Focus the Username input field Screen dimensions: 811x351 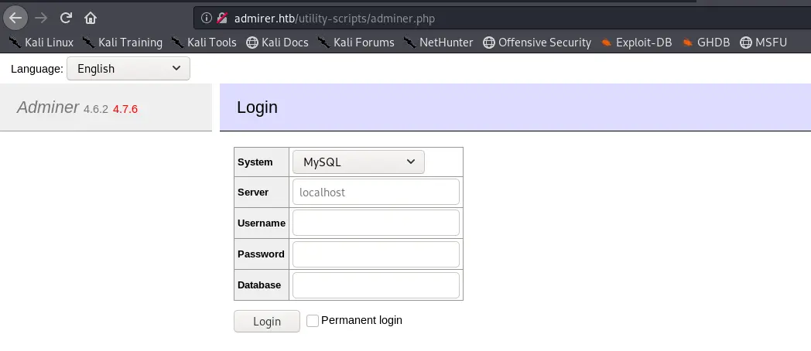point(376,223)
